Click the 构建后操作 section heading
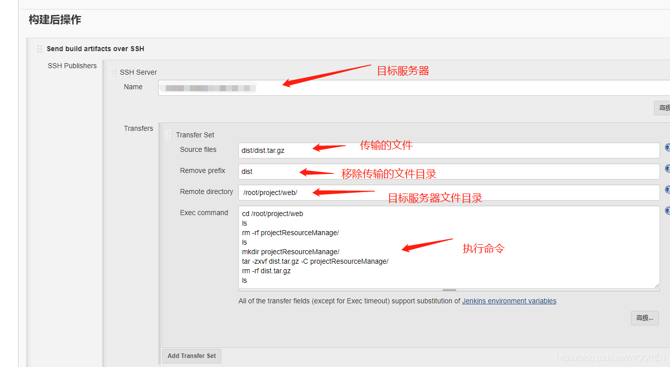Image resolution: width=670 pixels, height=367 pixels. (55, 20)
